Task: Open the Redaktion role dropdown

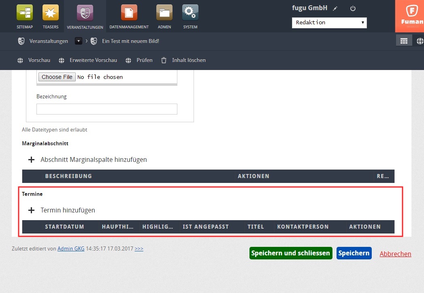Action: 329,23
